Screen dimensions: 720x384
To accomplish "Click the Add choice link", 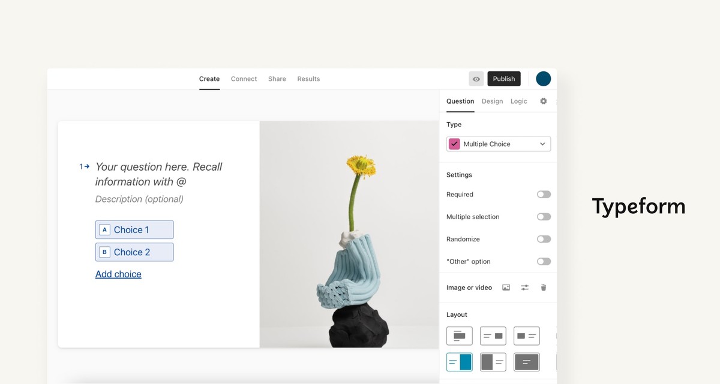I will (118, 274).
